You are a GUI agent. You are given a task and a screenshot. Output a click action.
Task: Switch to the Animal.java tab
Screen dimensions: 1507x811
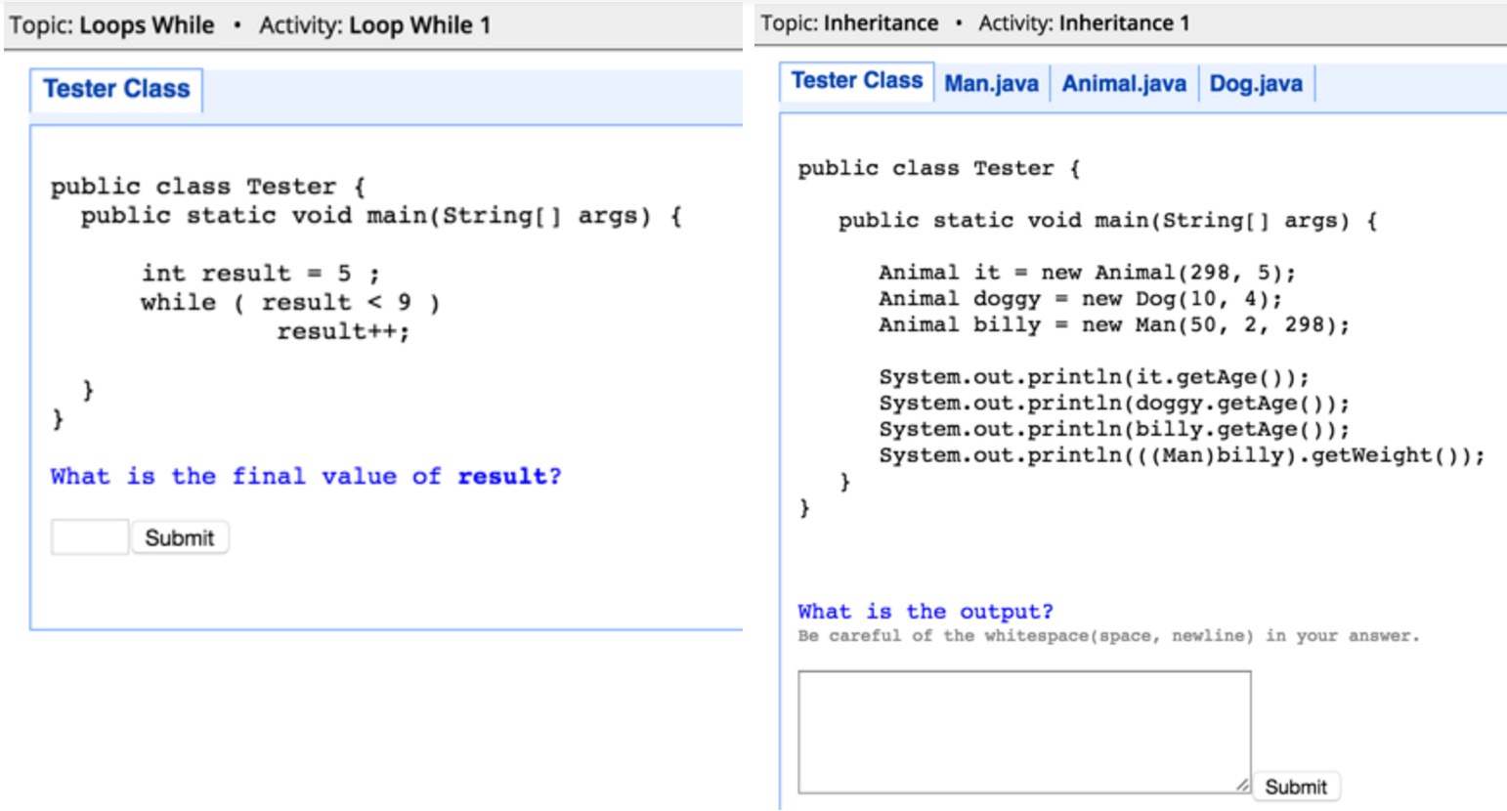pyautogui.click(x=1124, y=84)
